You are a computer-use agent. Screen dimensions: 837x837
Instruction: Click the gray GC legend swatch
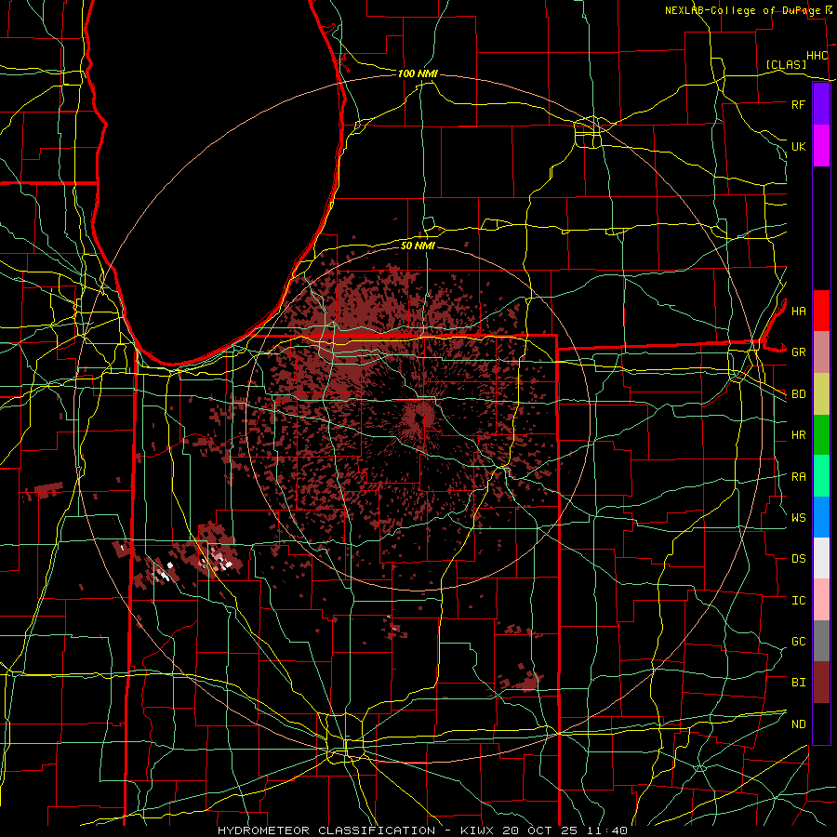(821, 641)
